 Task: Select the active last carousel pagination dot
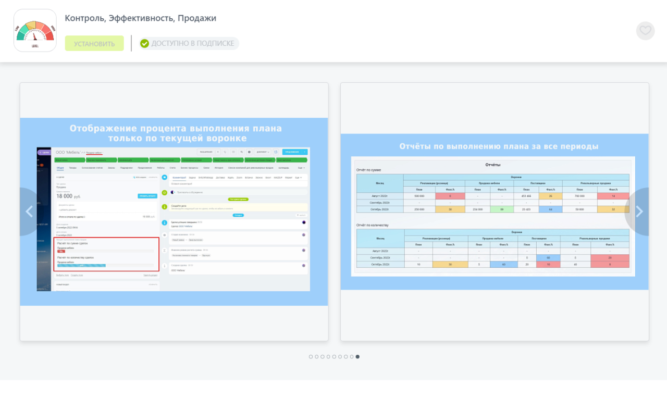[357, 357]
